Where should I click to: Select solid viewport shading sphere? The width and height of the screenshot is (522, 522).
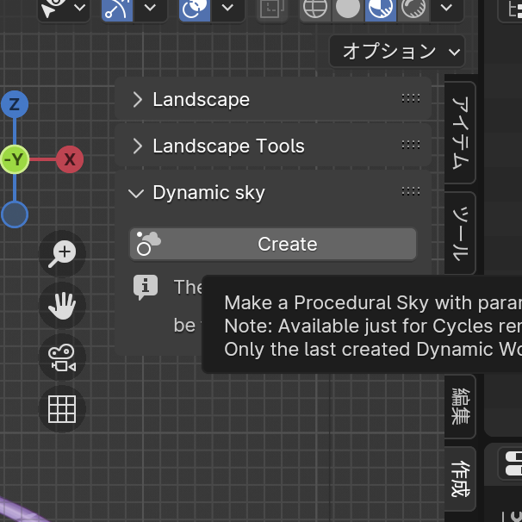(347, 9)
